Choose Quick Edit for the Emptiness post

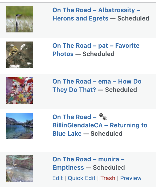click(82, 178)
